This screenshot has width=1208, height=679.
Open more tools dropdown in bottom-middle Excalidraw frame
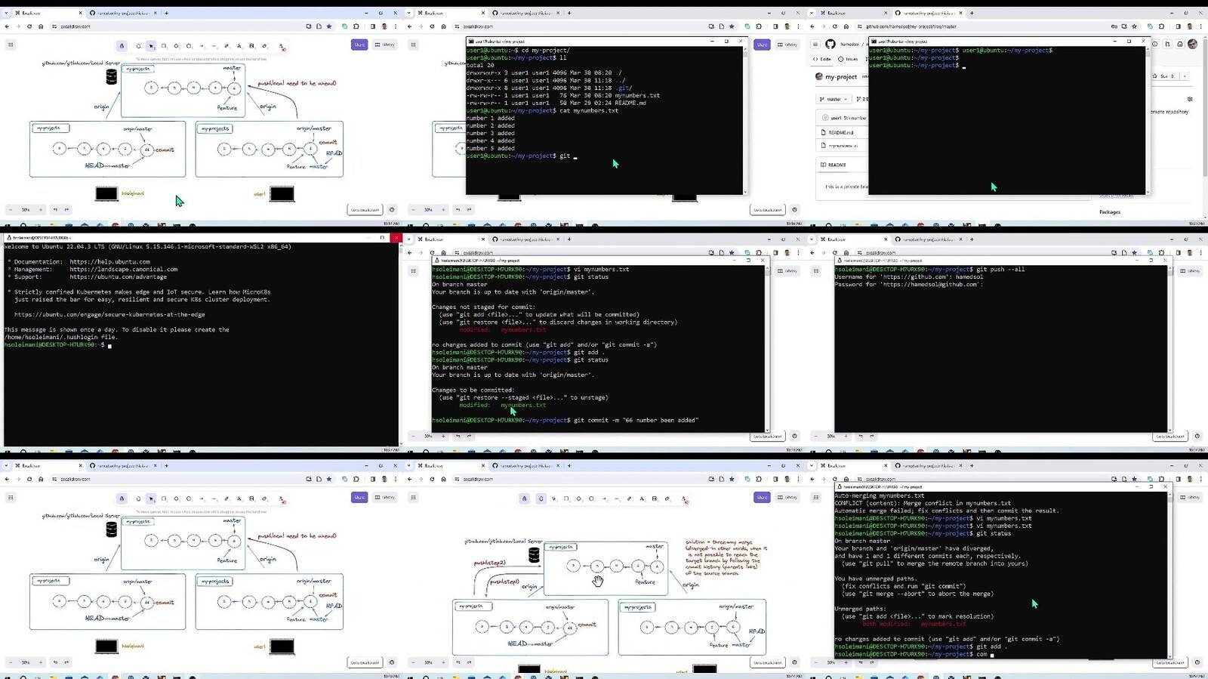[685, 498]
